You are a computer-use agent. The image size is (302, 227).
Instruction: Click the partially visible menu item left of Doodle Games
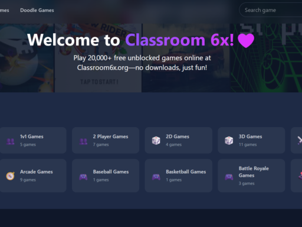[x=4, y=10]
